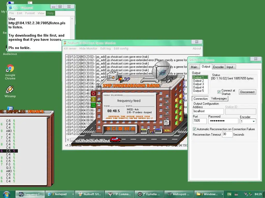Screen dimensions: 265x198
Task: Select Output 2 in the Output list
Action: 200,81
